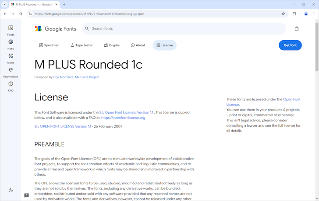Expand the browser tab search dropdown
Screen dimensions: 319x201
[x=5, y=4]
